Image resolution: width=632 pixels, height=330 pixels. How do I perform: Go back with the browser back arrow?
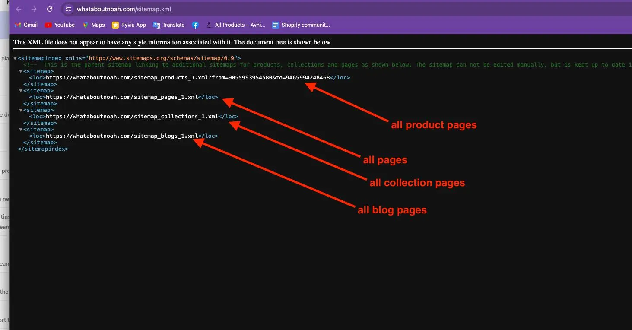(19, 9)
